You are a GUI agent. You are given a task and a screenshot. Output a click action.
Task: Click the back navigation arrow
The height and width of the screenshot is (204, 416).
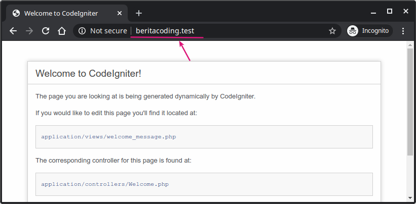(13, 31)
